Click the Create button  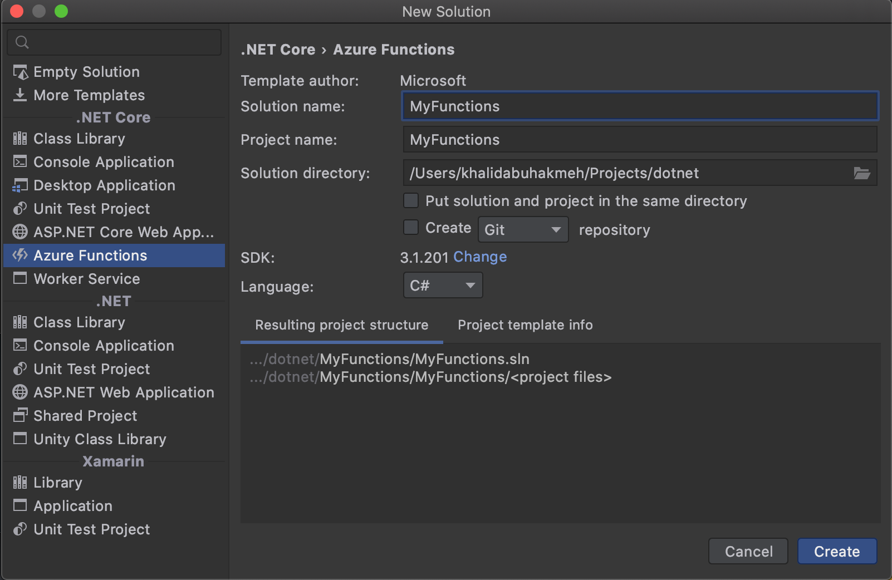coord(837,551)
